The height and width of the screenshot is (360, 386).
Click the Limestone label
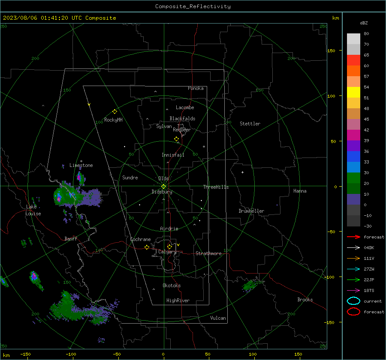81,165
